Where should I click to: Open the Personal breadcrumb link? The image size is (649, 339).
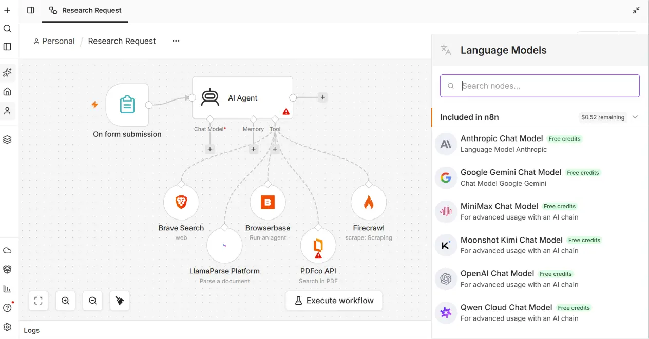coord(54,41)
